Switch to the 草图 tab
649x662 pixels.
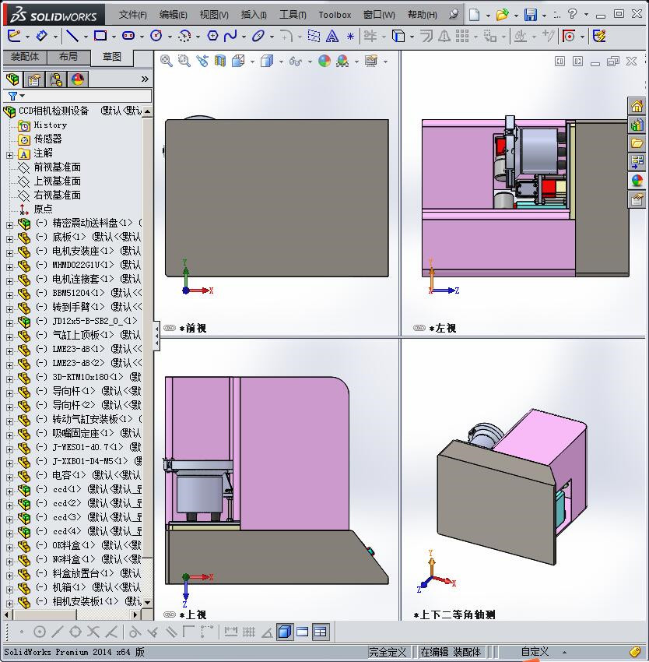pos(112,57)
